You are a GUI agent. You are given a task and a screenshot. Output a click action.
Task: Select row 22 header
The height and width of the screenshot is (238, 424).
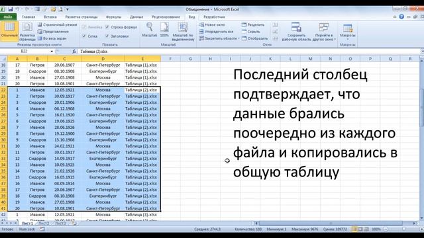[x=3, y=90]
